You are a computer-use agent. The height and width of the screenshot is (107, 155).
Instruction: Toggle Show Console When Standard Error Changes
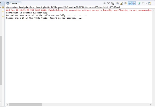134,3
